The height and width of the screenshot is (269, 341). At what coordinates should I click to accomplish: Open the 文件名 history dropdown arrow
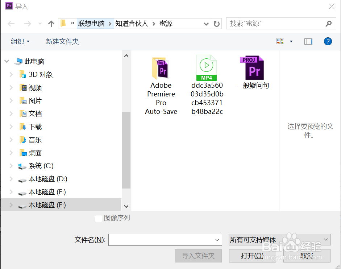(216, 240)
